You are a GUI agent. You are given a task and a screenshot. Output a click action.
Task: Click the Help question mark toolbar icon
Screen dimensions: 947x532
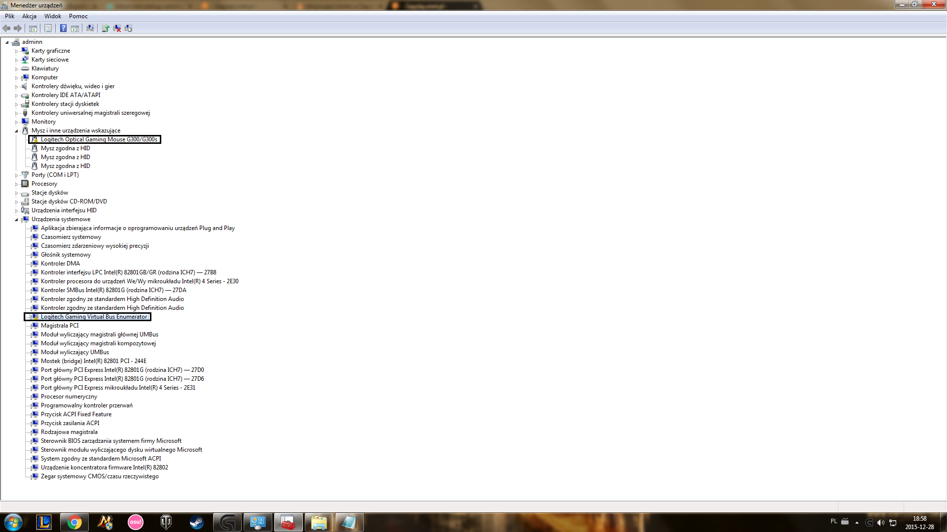63,28
